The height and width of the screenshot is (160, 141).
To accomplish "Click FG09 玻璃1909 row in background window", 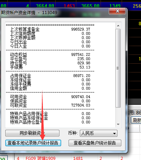I will pos(40,158).
